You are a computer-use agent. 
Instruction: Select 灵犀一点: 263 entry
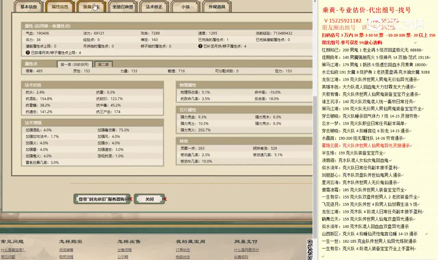(x=192, y=148)
